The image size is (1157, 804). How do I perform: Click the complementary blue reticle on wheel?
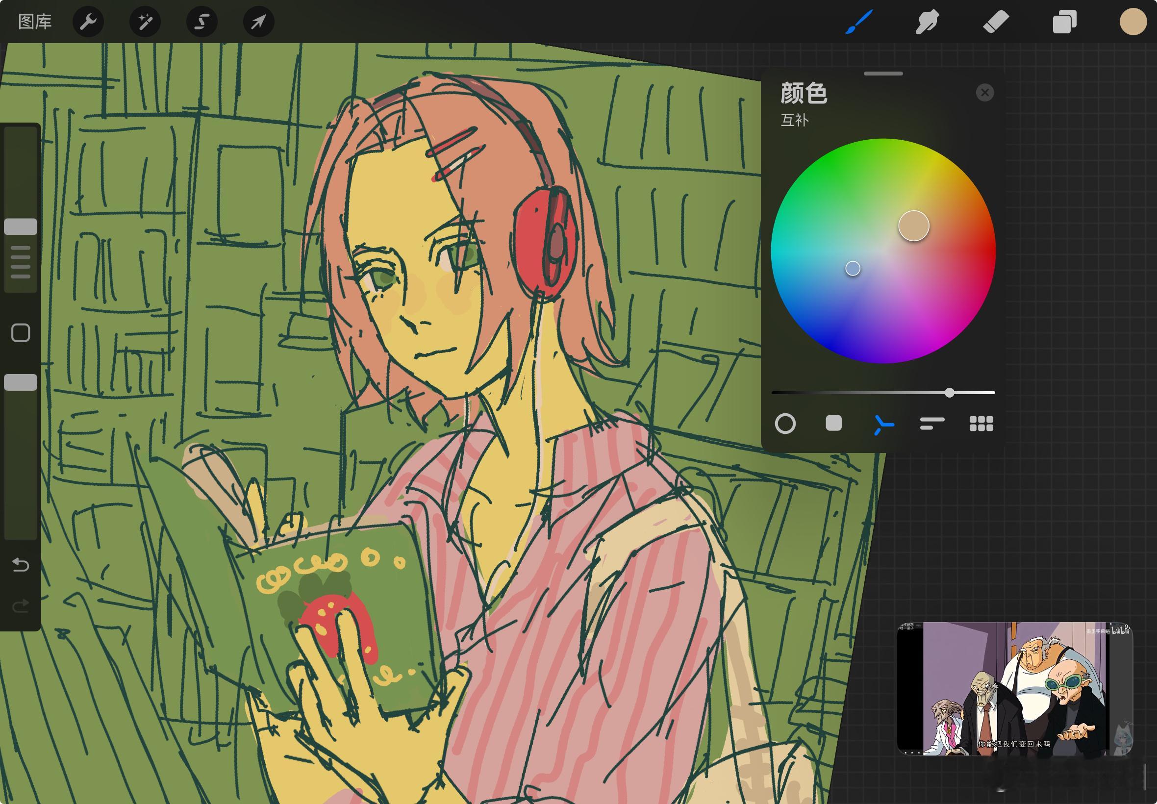(853, 269)
